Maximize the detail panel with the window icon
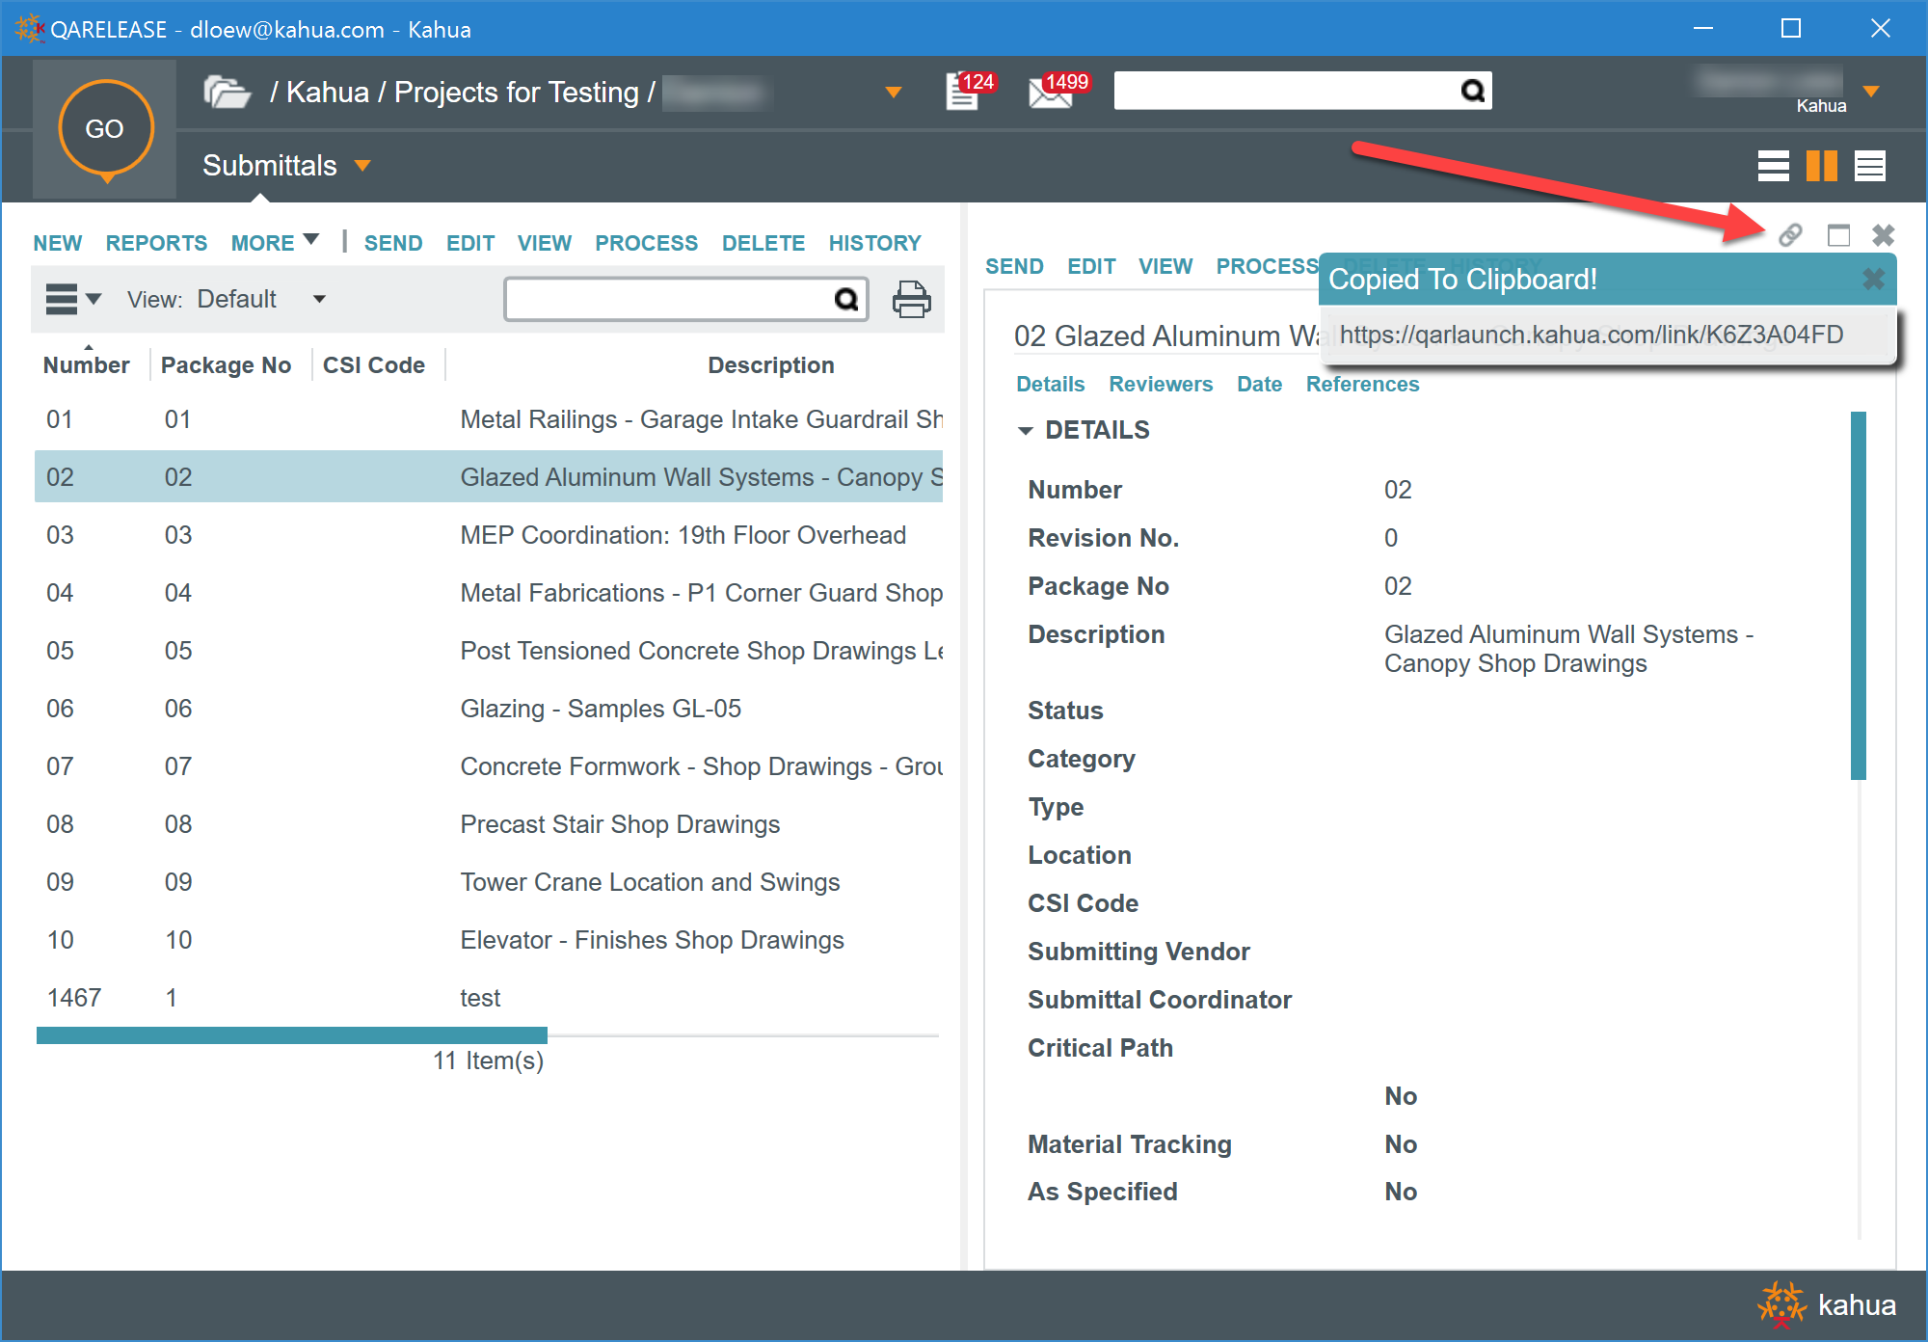The image size is (1928, 1342). [x=1838, y=235]
